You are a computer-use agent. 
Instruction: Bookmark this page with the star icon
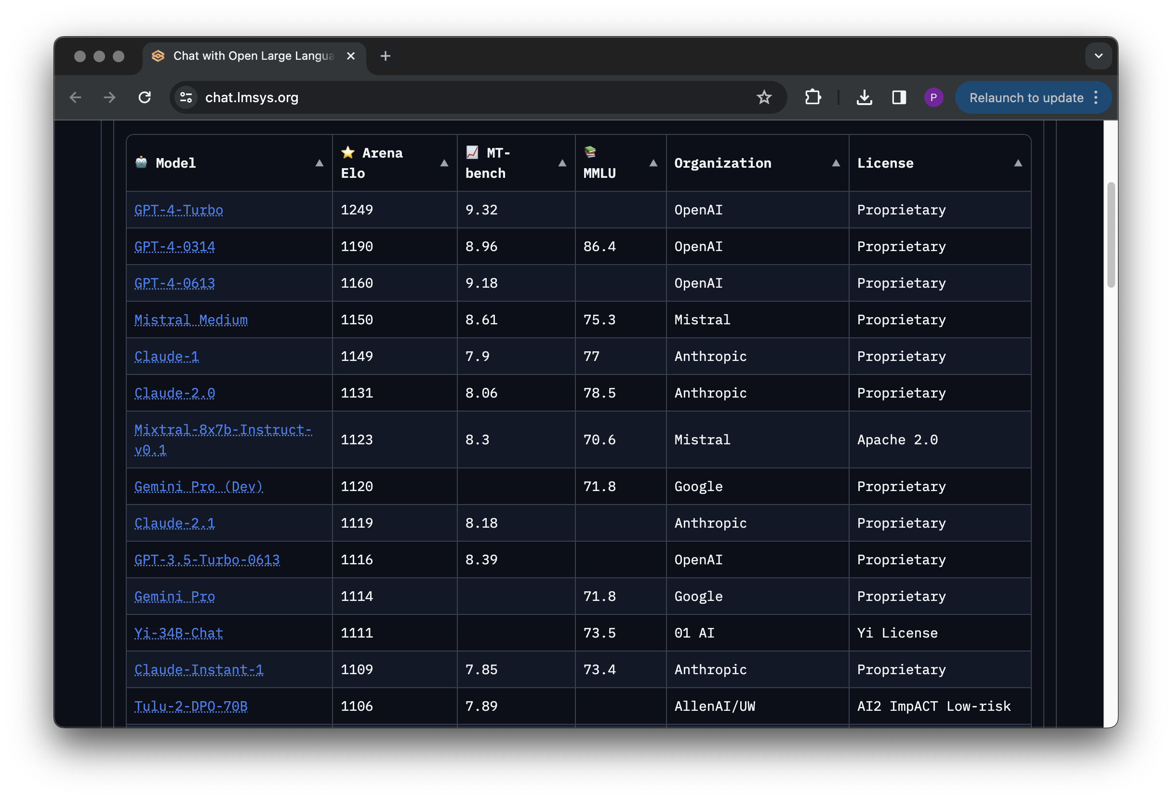(x=765, y=97)
